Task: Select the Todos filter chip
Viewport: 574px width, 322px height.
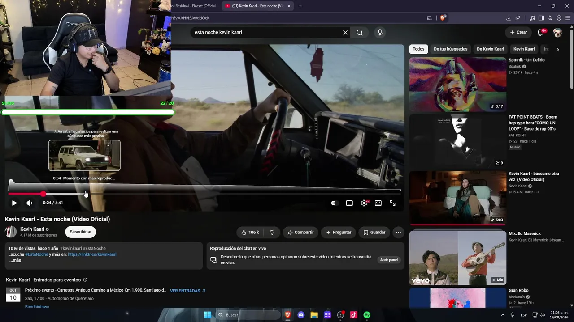Action: (x=418, y=49)
